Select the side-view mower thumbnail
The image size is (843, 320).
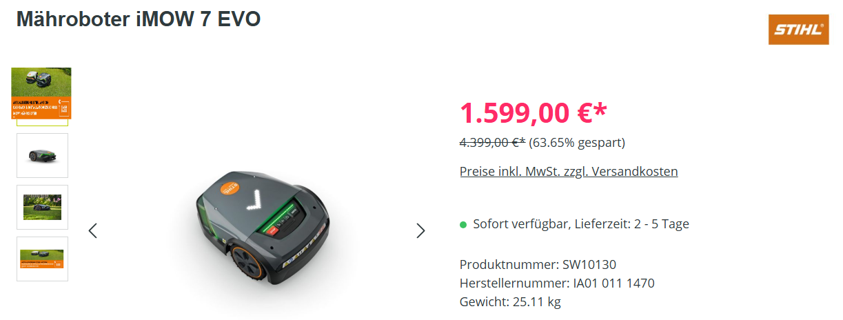(42, 155)
